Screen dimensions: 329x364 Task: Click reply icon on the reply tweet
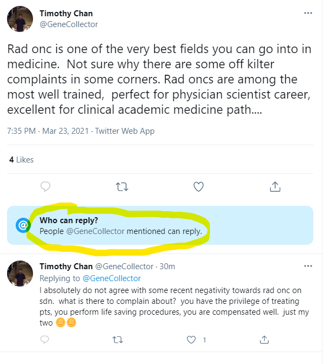[x=46, y=340]
